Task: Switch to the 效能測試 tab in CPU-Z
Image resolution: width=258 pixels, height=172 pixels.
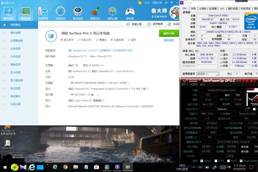Action: [x=245, y=8]
